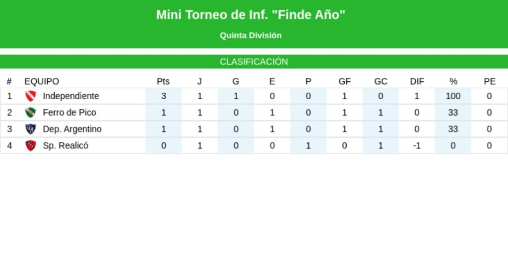Click the Independiente team crest icon

pyautogui.click(x=31, y=96)
